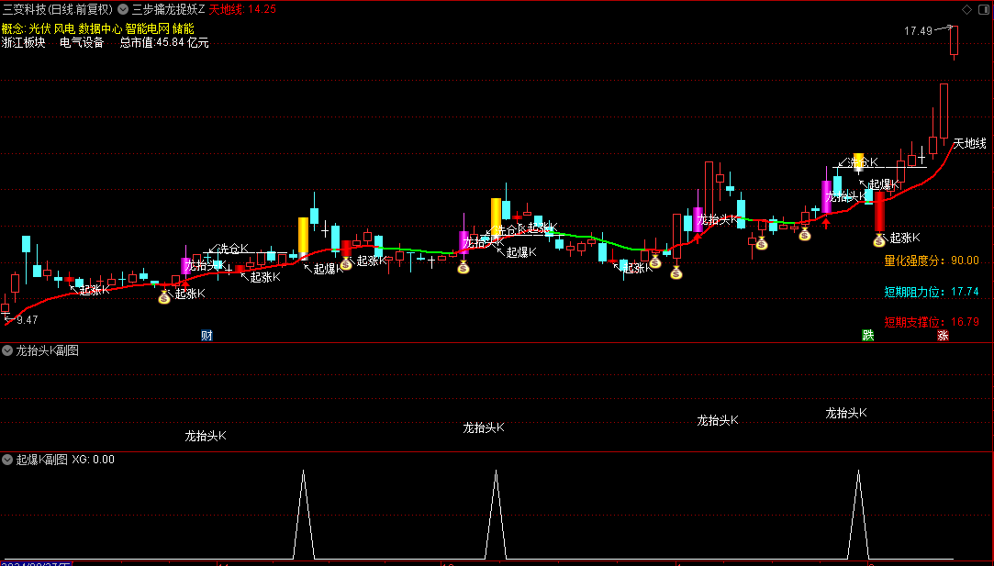The width and height of the screenshot is (994, 566).
Task: Click the green 跌 marker icon
Action: (867, 335)
